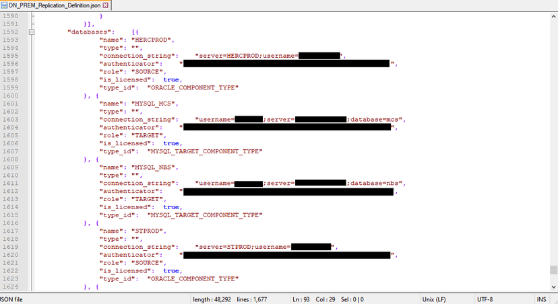Click the JSON file type status entry
The width and height of the screenshot is (558, 304).
(x=11, y=299)
